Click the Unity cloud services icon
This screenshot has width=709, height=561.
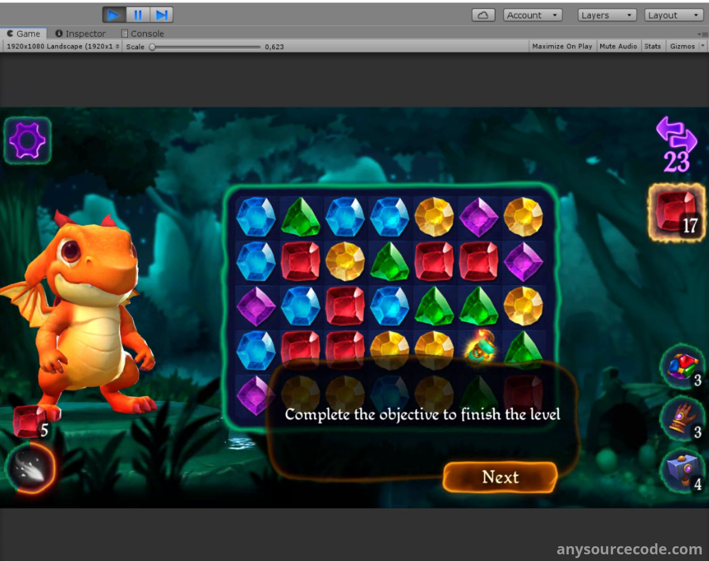coord(483,15)
